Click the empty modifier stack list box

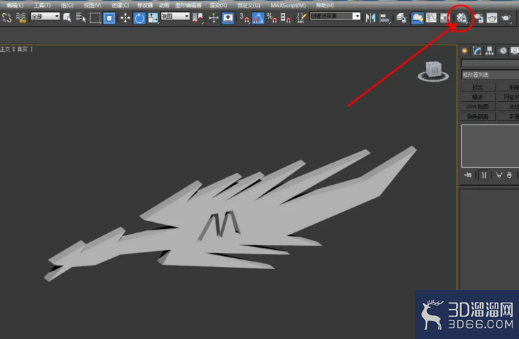[490, 146]
